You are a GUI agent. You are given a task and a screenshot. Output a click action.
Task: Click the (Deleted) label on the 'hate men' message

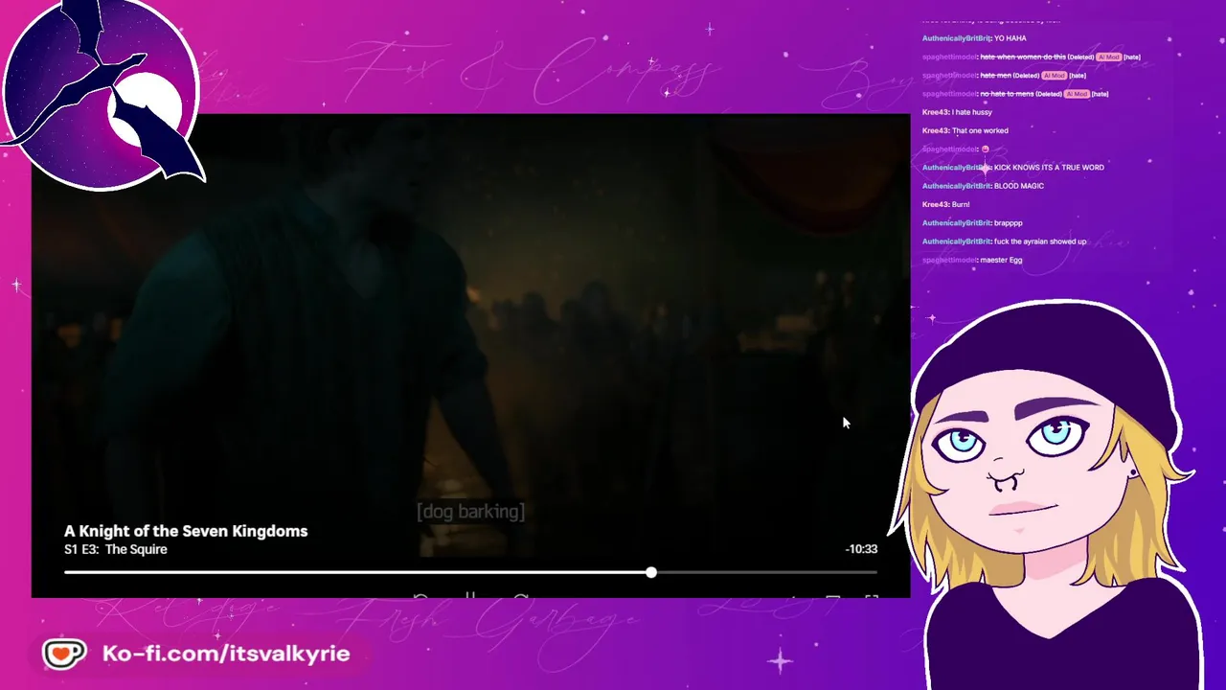1026,76
